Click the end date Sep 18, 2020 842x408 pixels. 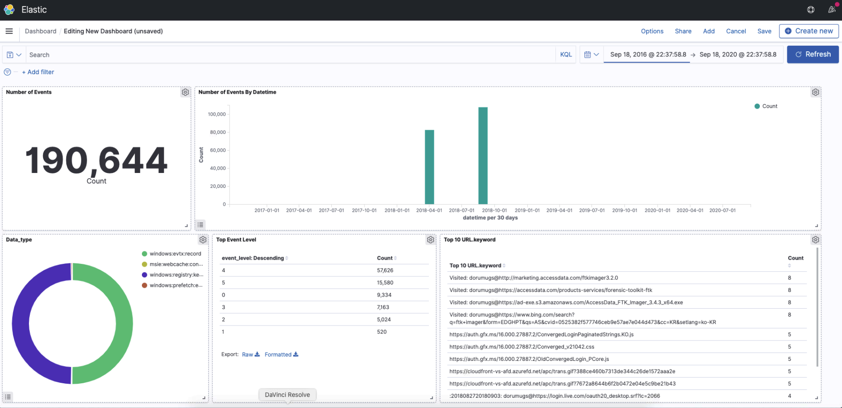738,55
